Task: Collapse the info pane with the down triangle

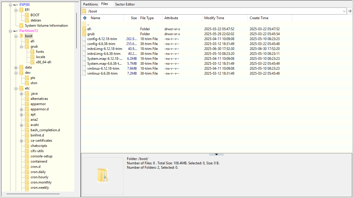Action: [x=217, y=154]
